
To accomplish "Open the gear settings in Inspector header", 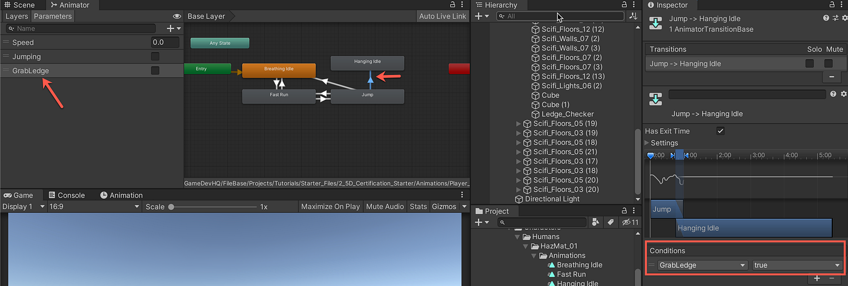I will [844, 18].
